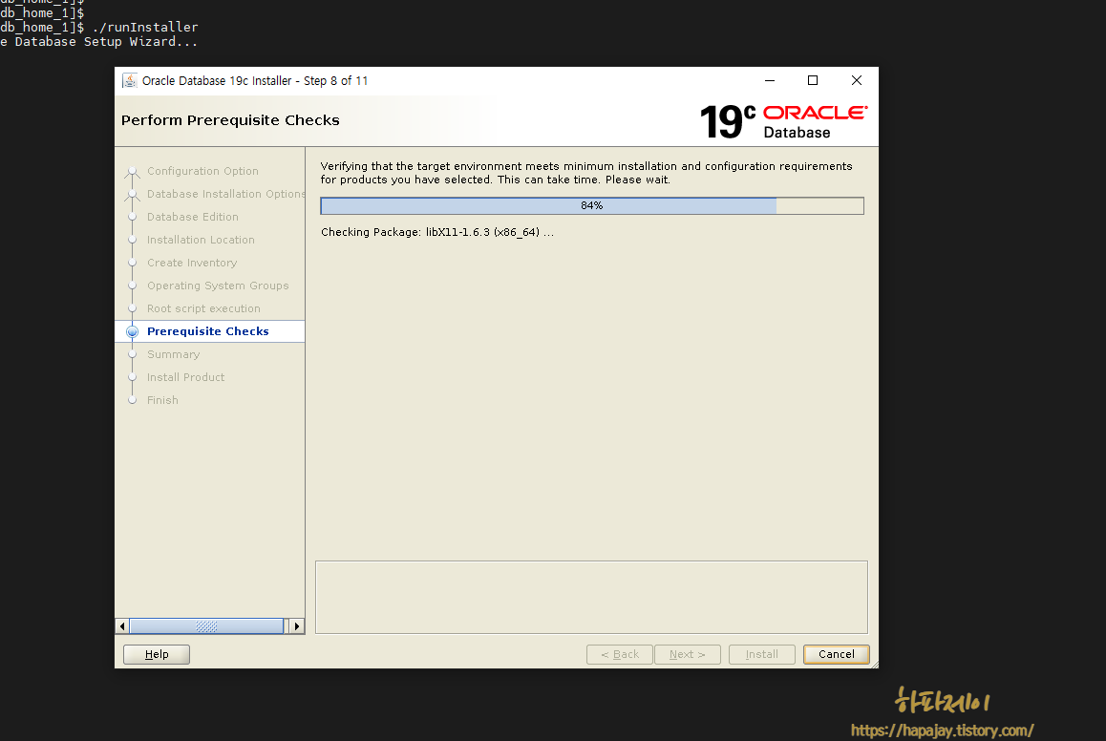The height and width of the screenshot is (741, 1106).
Task: Click the horizontal scrollbar thumb of the step list
Action: (206, 626)
